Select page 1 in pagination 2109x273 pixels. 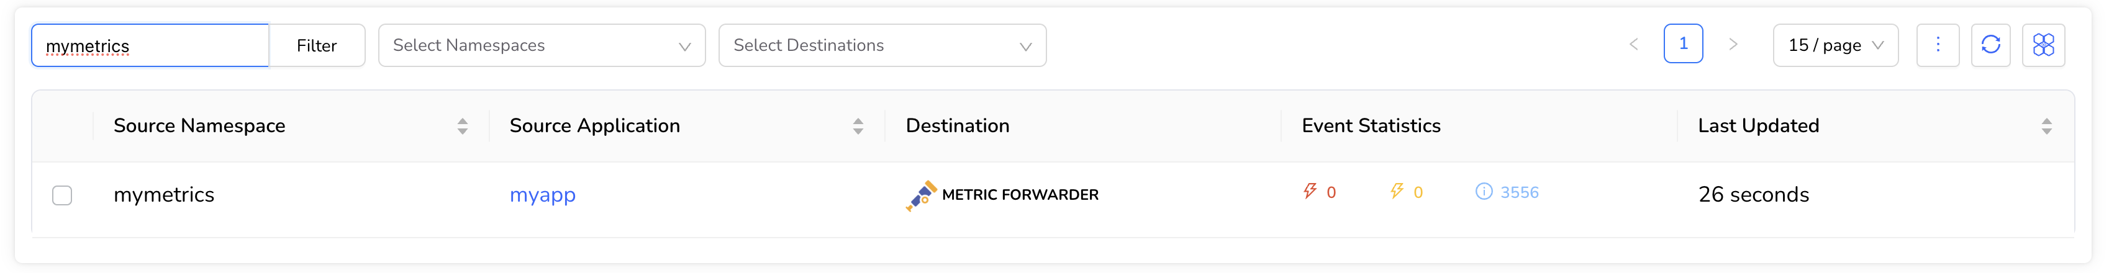tap(1682, 44)
